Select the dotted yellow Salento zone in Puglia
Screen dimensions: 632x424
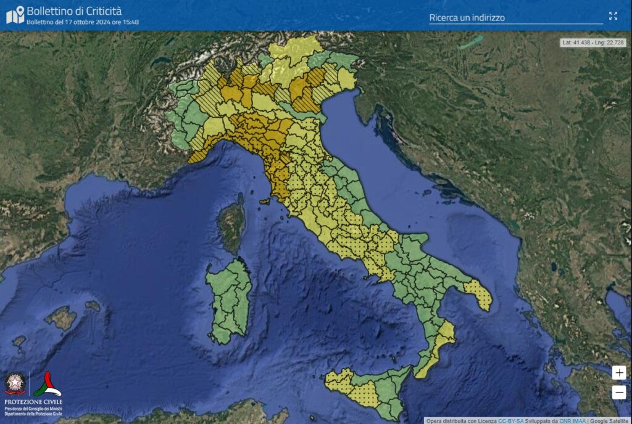(x=480, y=295)
